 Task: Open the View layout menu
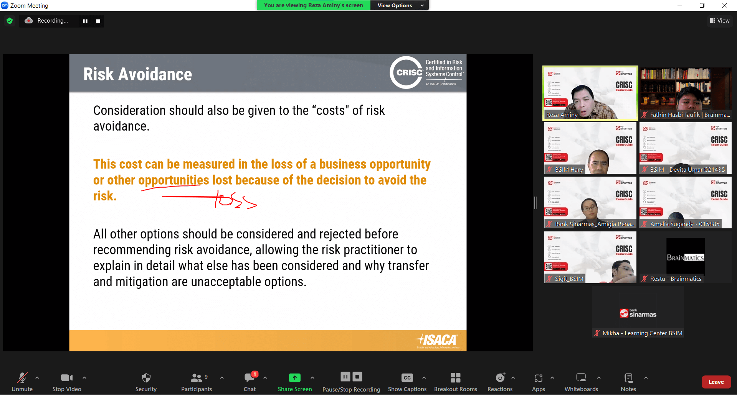coord(720,21)
